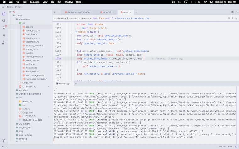Toggle the terminal panel status bar icon

(236, 147)
